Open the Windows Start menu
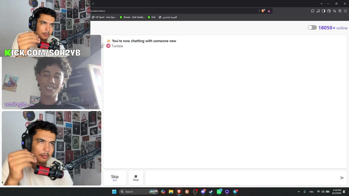 point(114,192)
